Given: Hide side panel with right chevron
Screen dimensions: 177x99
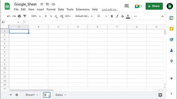Looking at the screenshot, I should [x=171, y=94].
